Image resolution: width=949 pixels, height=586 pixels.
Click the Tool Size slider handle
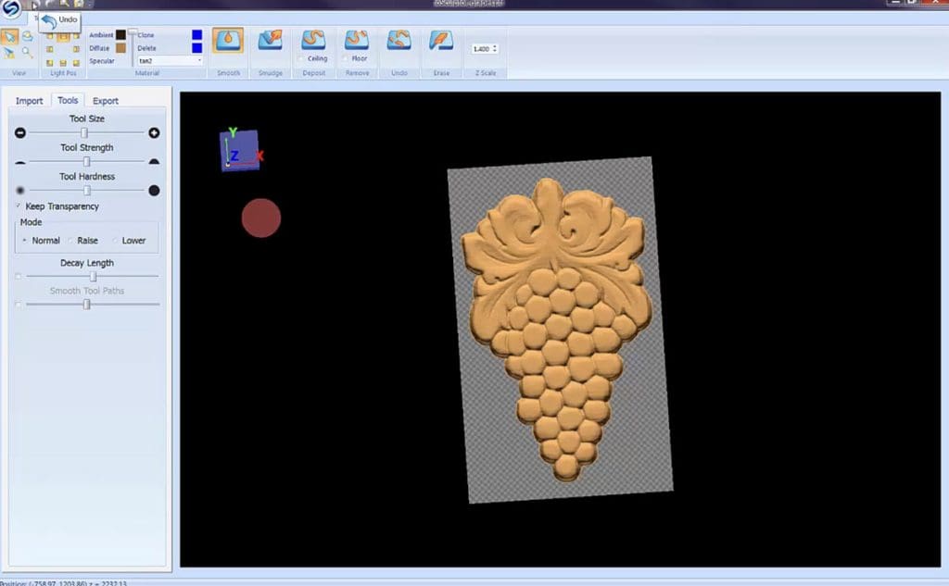tap(84, 133)
